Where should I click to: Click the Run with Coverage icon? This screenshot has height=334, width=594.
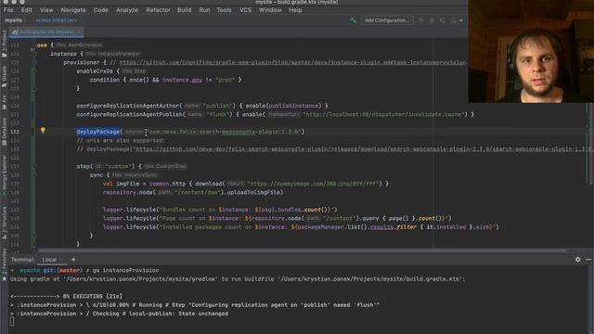(442, 20)
